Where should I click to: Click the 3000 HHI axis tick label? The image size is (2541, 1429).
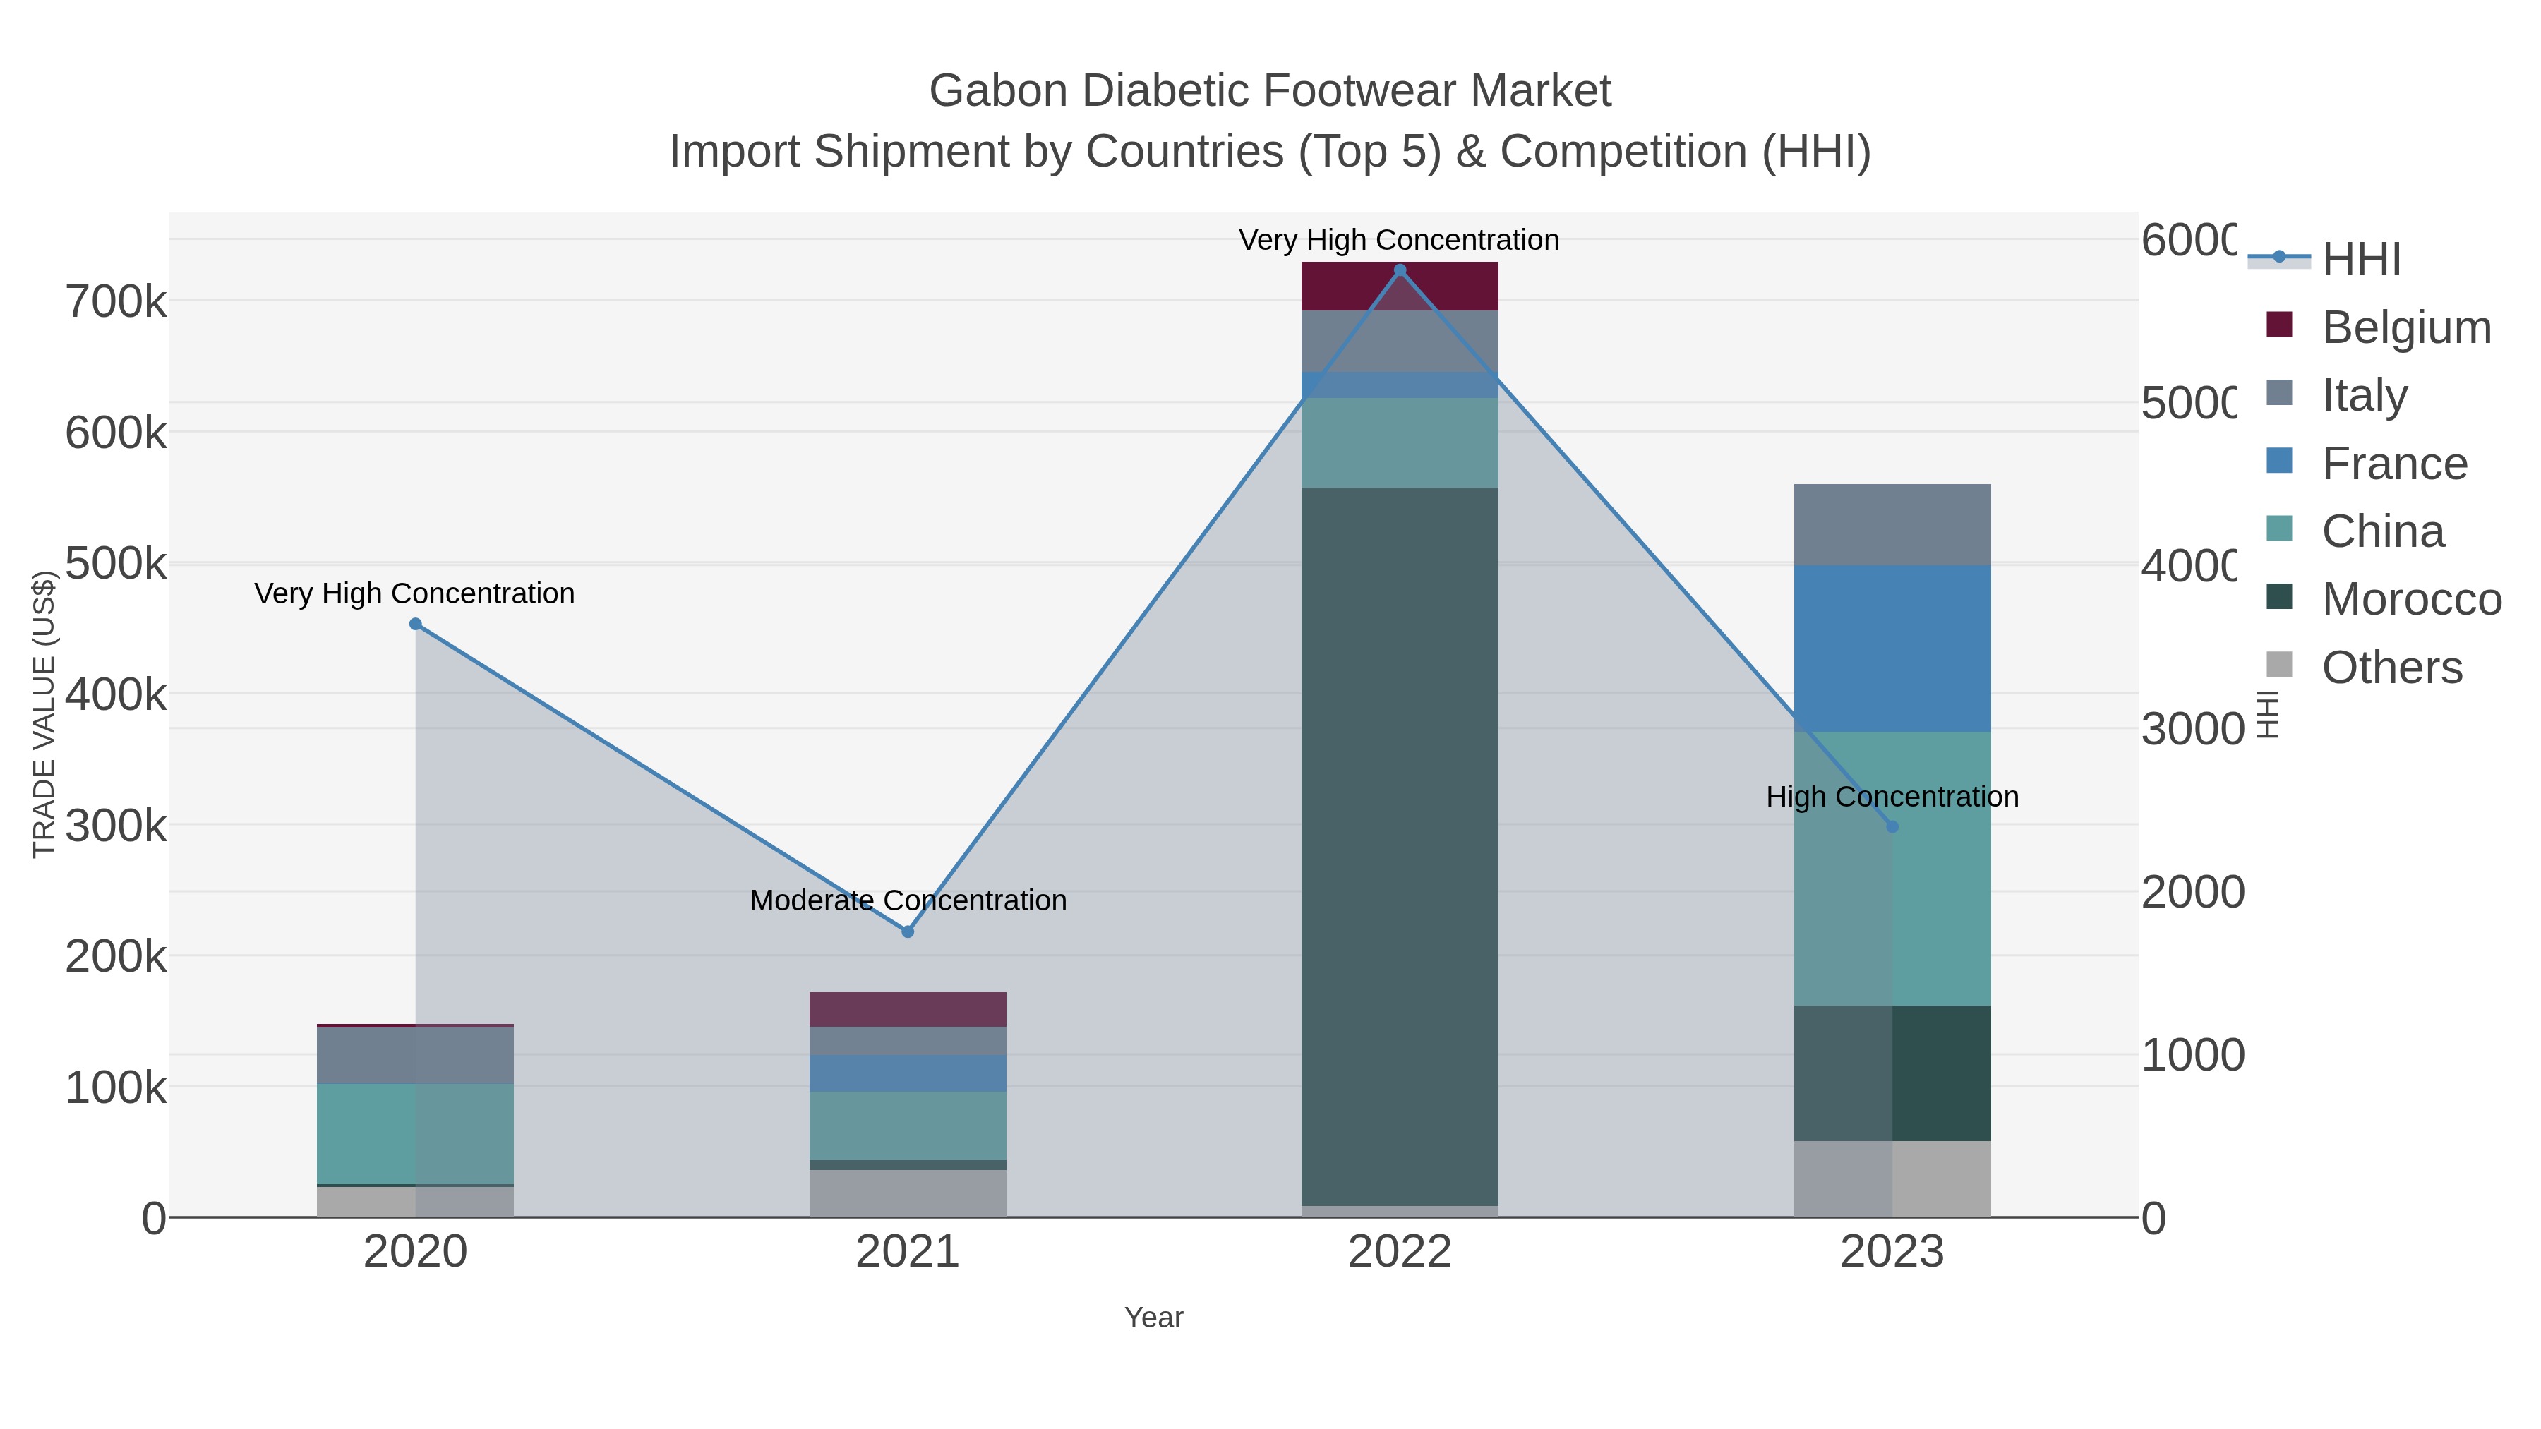click(x=2193, y=730)
